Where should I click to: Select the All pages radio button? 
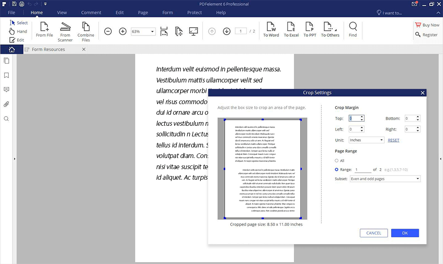(337, 161)
